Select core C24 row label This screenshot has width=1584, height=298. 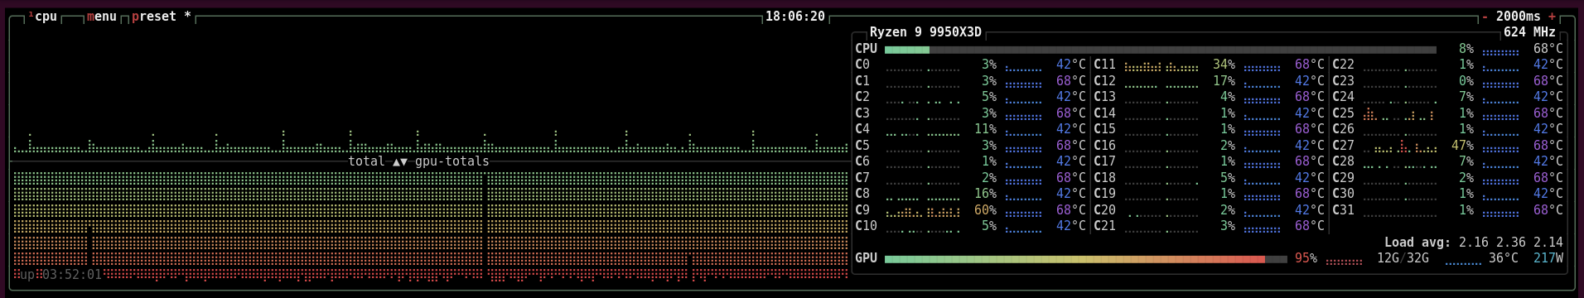click(1343, 97)
